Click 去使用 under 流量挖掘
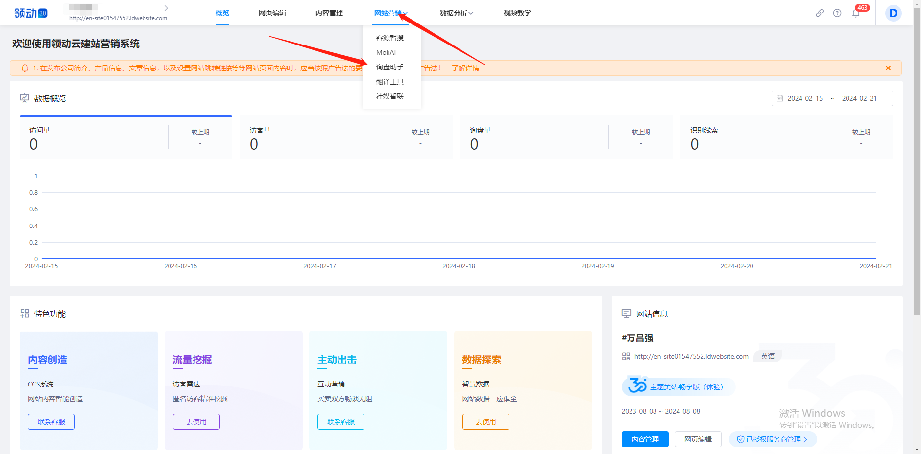The image size is (921, 454). click(x=196, y=421)
